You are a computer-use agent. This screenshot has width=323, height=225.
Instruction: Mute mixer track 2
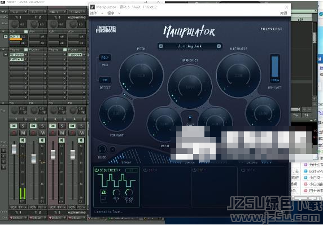pos(42,133)
